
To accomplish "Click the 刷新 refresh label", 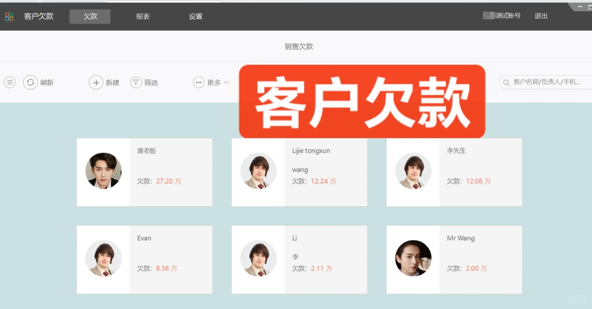I will tap(47, 82).
